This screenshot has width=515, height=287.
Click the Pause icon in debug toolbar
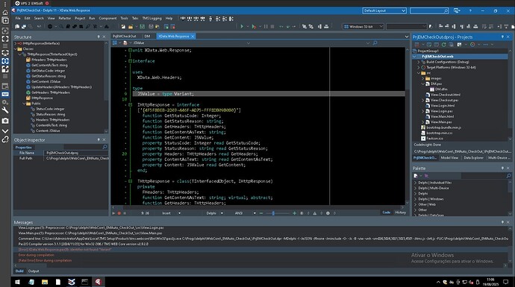click(x=266, y=27)
